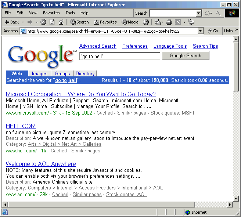Click the Back arrow toolbar button
Viewport: 241px width, 217px height.
[x=12, y=22]
